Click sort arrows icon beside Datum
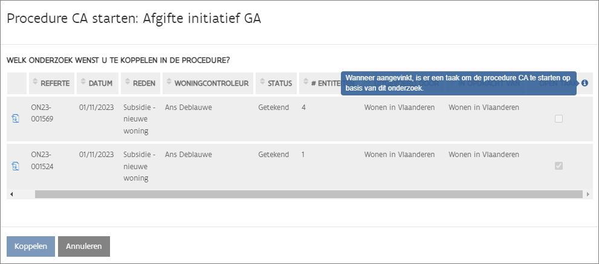The height and width of the screenshot is (264, 599). coord(83,83)
